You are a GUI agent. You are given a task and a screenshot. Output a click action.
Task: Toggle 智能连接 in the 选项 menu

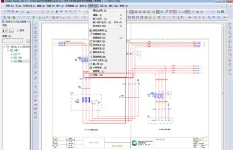(x=108, y=52)
